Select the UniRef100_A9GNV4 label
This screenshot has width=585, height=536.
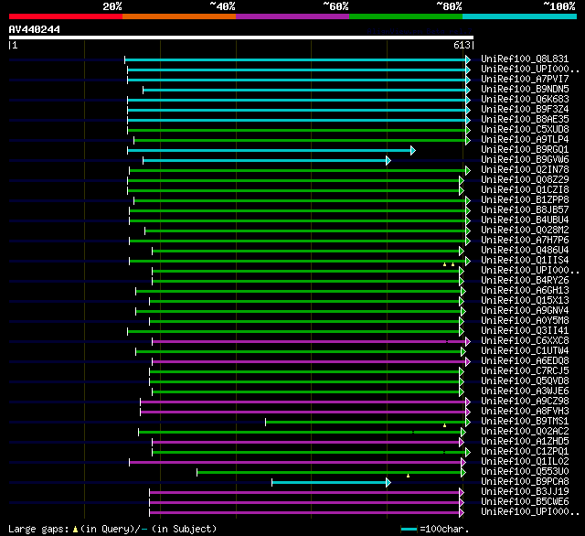(x=525, y=311)
